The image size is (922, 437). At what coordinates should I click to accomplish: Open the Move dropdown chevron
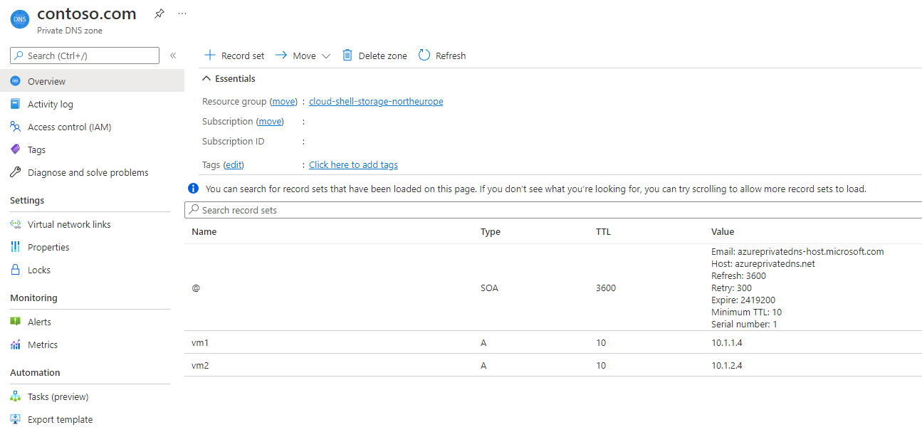[326, 56]
